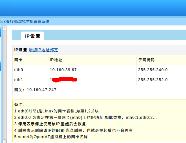Click the scrollbar up arrow
Screen dimensions: 186x143
5,28
